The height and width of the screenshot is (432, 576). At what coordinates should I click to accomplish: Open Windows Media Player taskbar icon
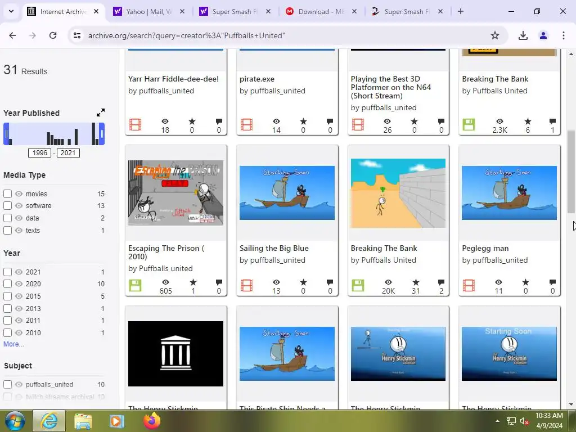click(x=116, y=421)
